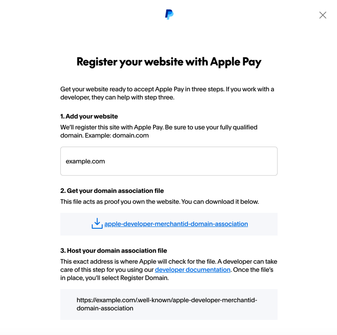This screenshot has height=335, width=337.
Task: Click the PayPal logo at top
Action: click(169, 15)
